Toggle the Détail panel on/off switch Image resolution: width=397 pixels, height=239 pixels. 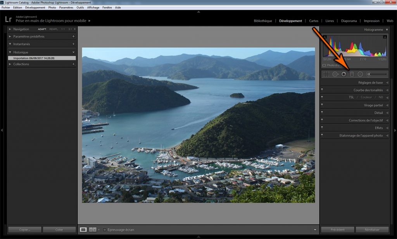tap(322, 113)
